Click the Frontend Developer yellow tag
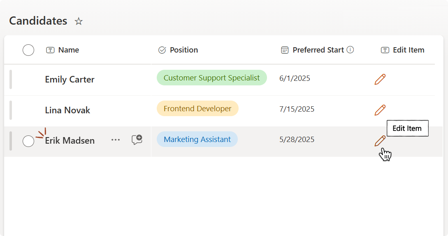 [197, 109]
